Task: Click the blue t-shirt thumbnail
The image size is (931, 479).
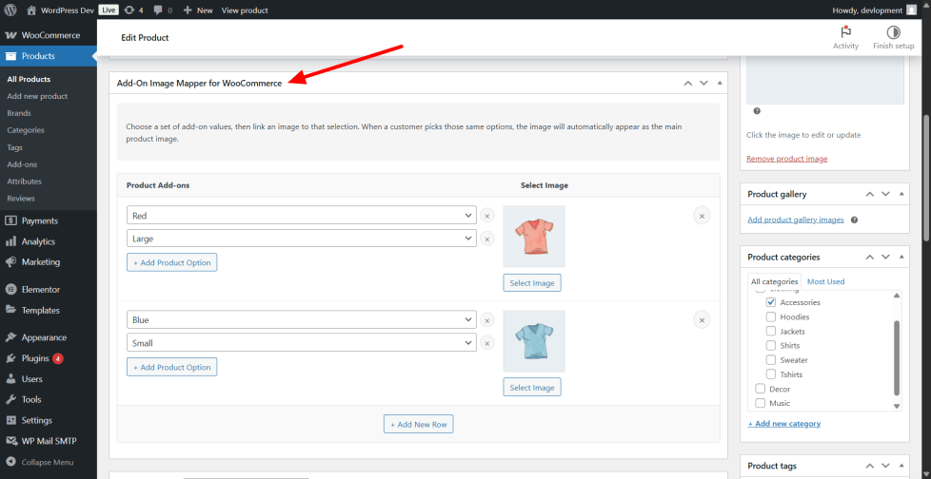Action: coord(534,341)
